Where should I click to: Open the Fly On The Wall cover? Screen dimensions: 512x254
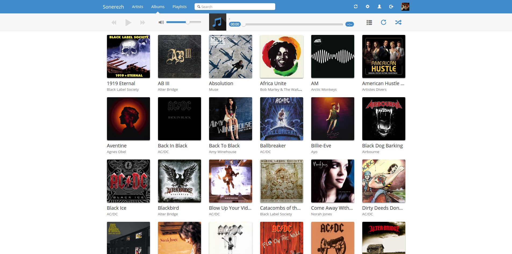(x=282, y=238)
